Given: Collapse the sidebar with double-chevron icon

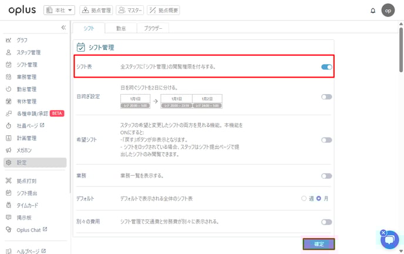Looking at the screenshot, I should click(63, 28).
